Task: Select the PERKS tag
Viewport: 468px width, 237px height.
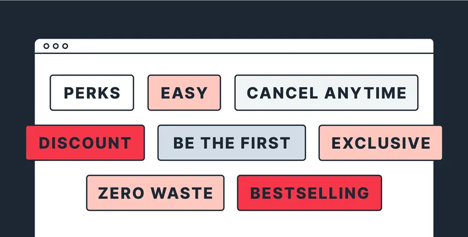Action: pyautogui.click(x=92, y=93)
